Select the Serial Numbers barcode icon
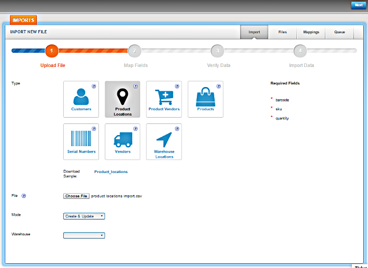This screenshot has width=368, height=268. pyautogui.click(x=81, y=139)
